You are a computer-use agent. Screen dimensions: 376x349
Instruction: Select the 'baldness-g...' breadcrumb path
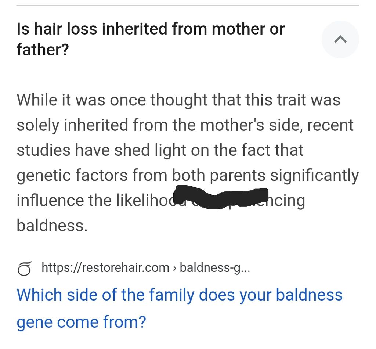click(215, 267)
